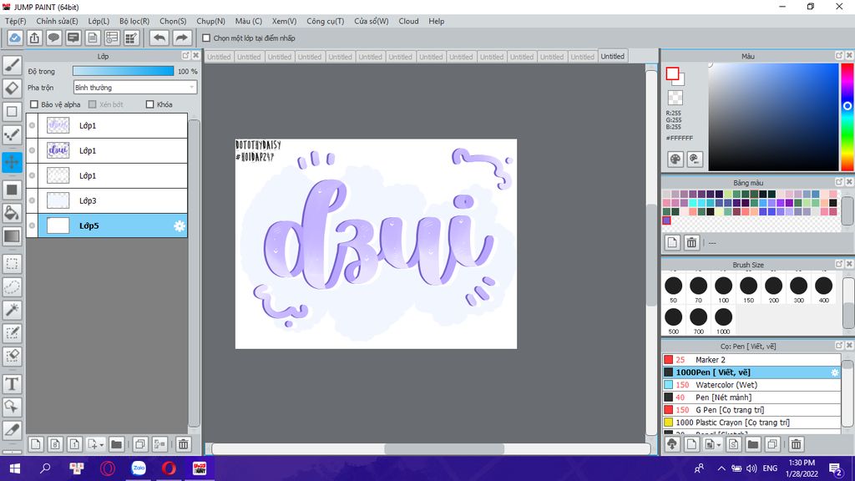
Task: Create a new layer folder
Action: coord(116,444)
